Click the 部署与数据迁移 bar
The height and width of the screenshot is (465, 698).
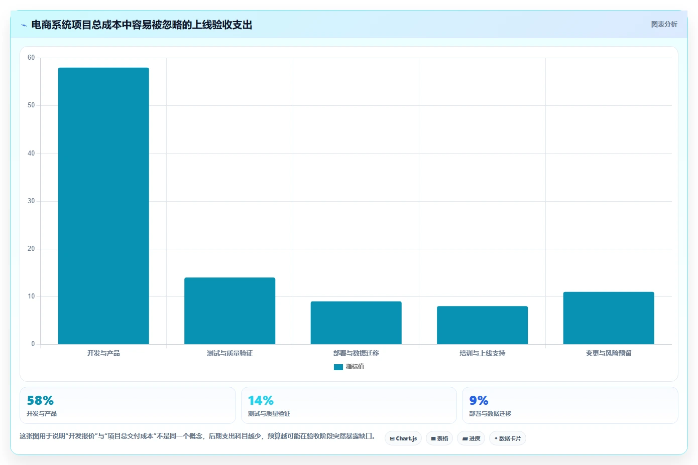(x=356, y=323)
